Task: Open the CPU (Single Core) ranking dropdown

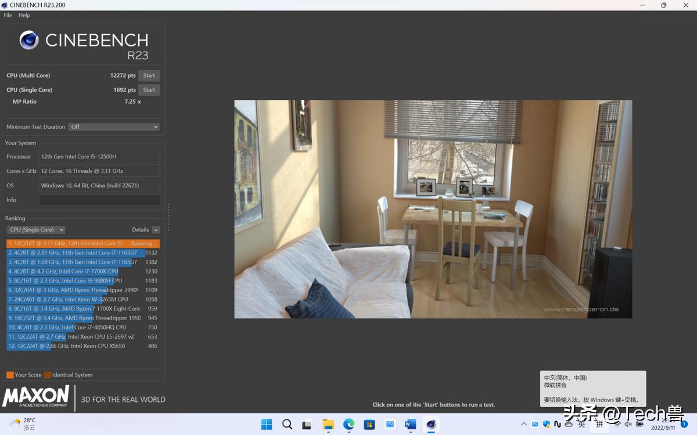Action: click(x=36, y=230)
